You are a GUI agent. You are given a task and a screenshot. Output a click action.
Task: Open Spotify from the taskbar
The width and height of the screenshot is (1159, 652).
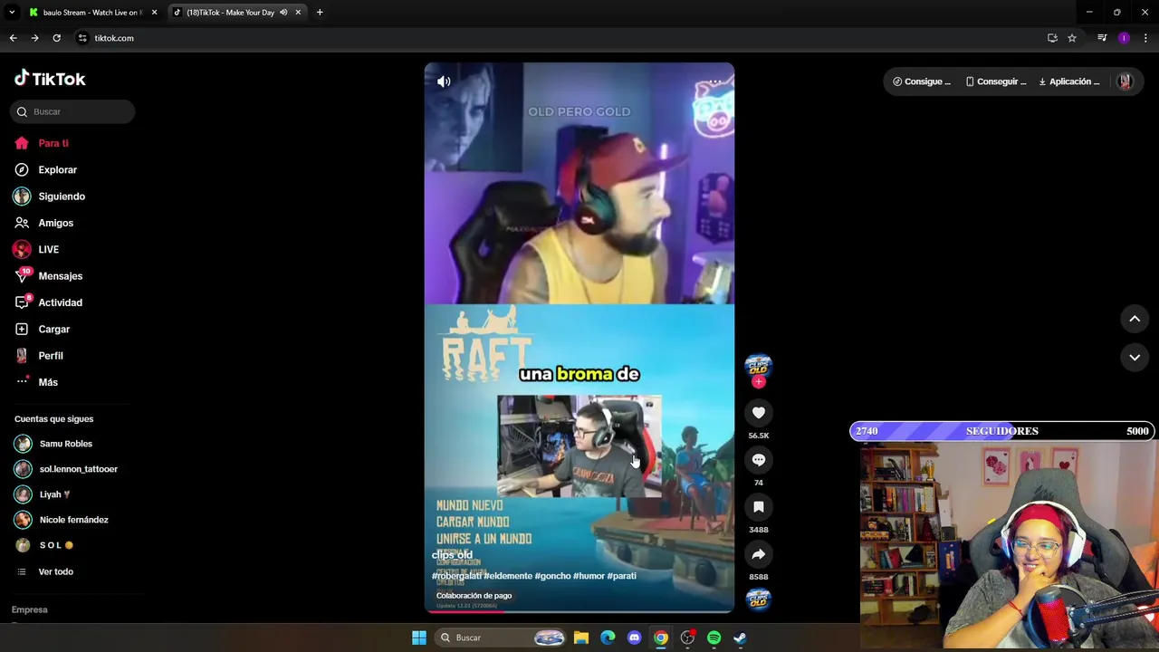(714, 638)
